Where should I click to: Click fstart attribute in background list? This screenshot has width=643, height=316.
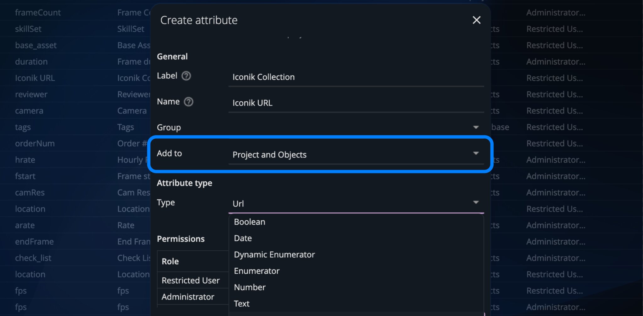[25, 176]
